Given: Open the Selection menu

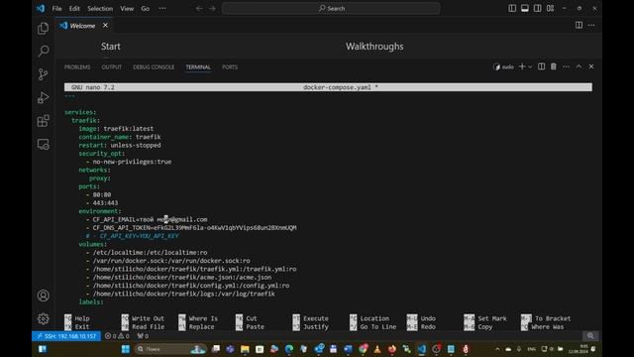Looking at the screenshot, I should point(100,9).
